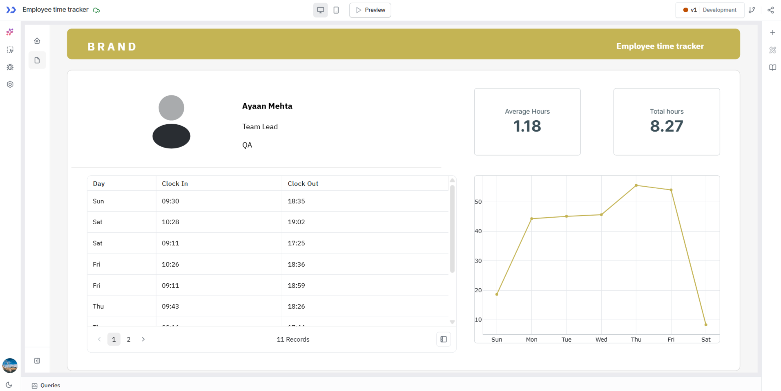Click the Preview button
The width and height of the screenshot is (781, 391).
coord(370,10)
